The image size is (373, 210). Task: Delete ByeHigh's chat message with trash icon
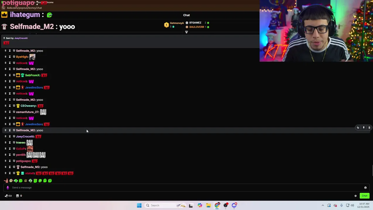(5, 57)
